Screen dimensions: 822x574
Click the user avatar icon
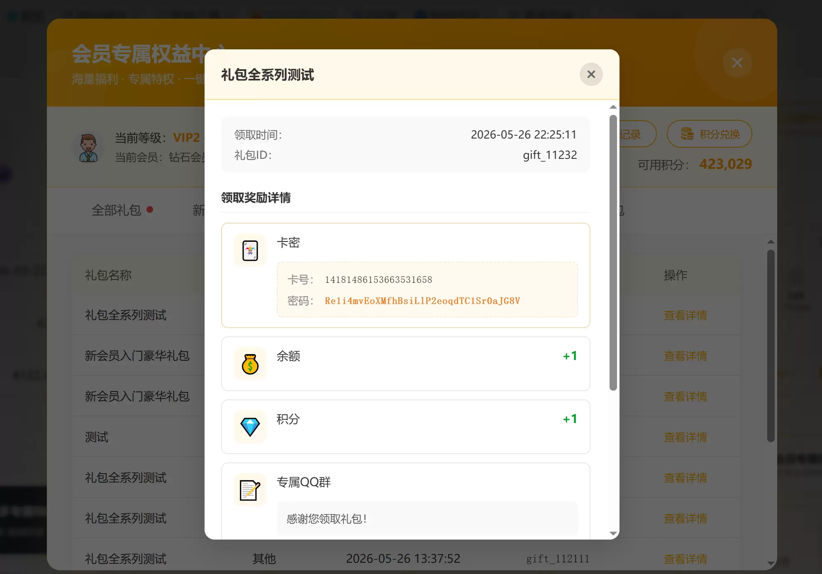click(x=88, y=148)
